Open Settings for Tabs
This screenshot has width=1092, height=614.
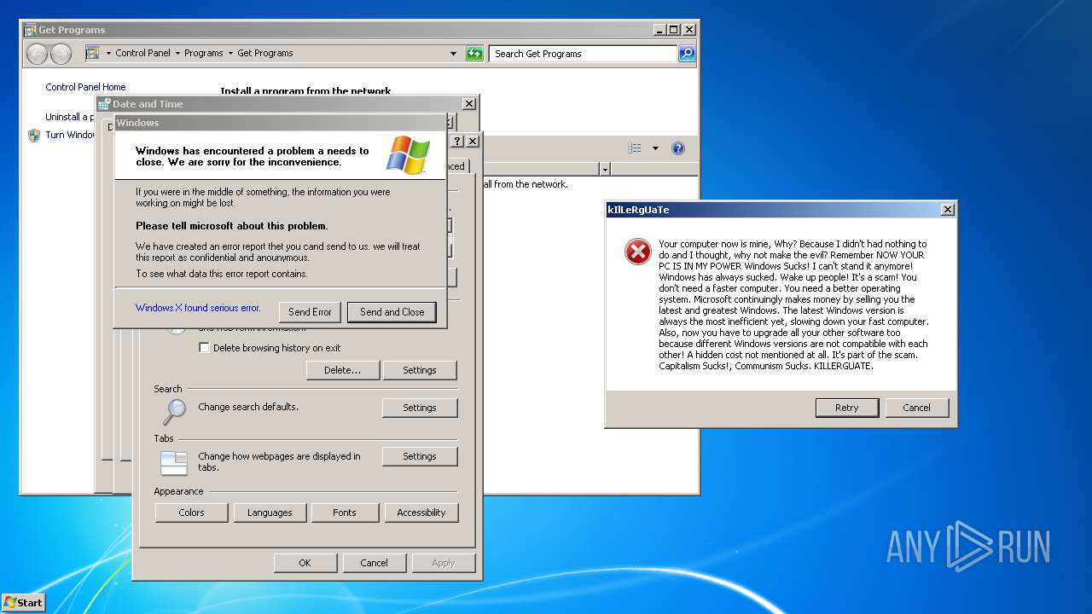(419, 456)
